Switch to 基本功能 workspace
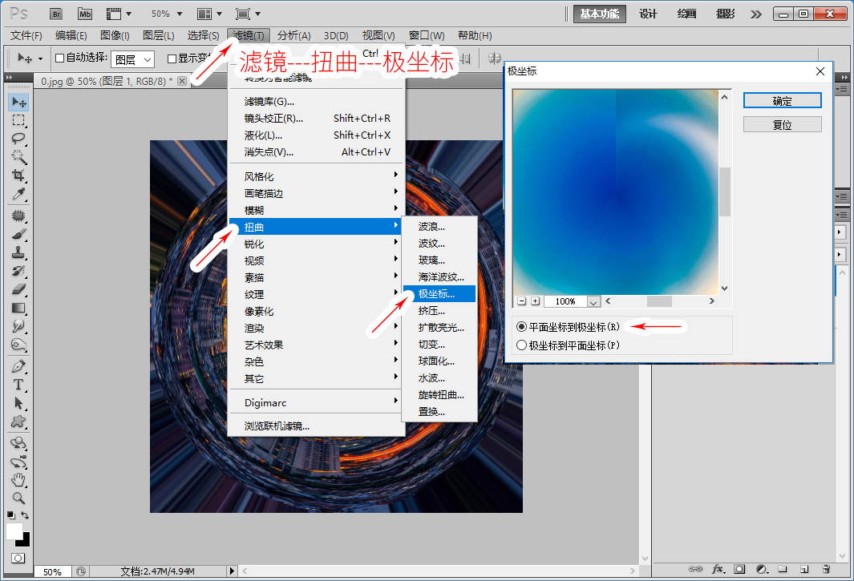Screen dimensions: 854x581 [600, 14]
